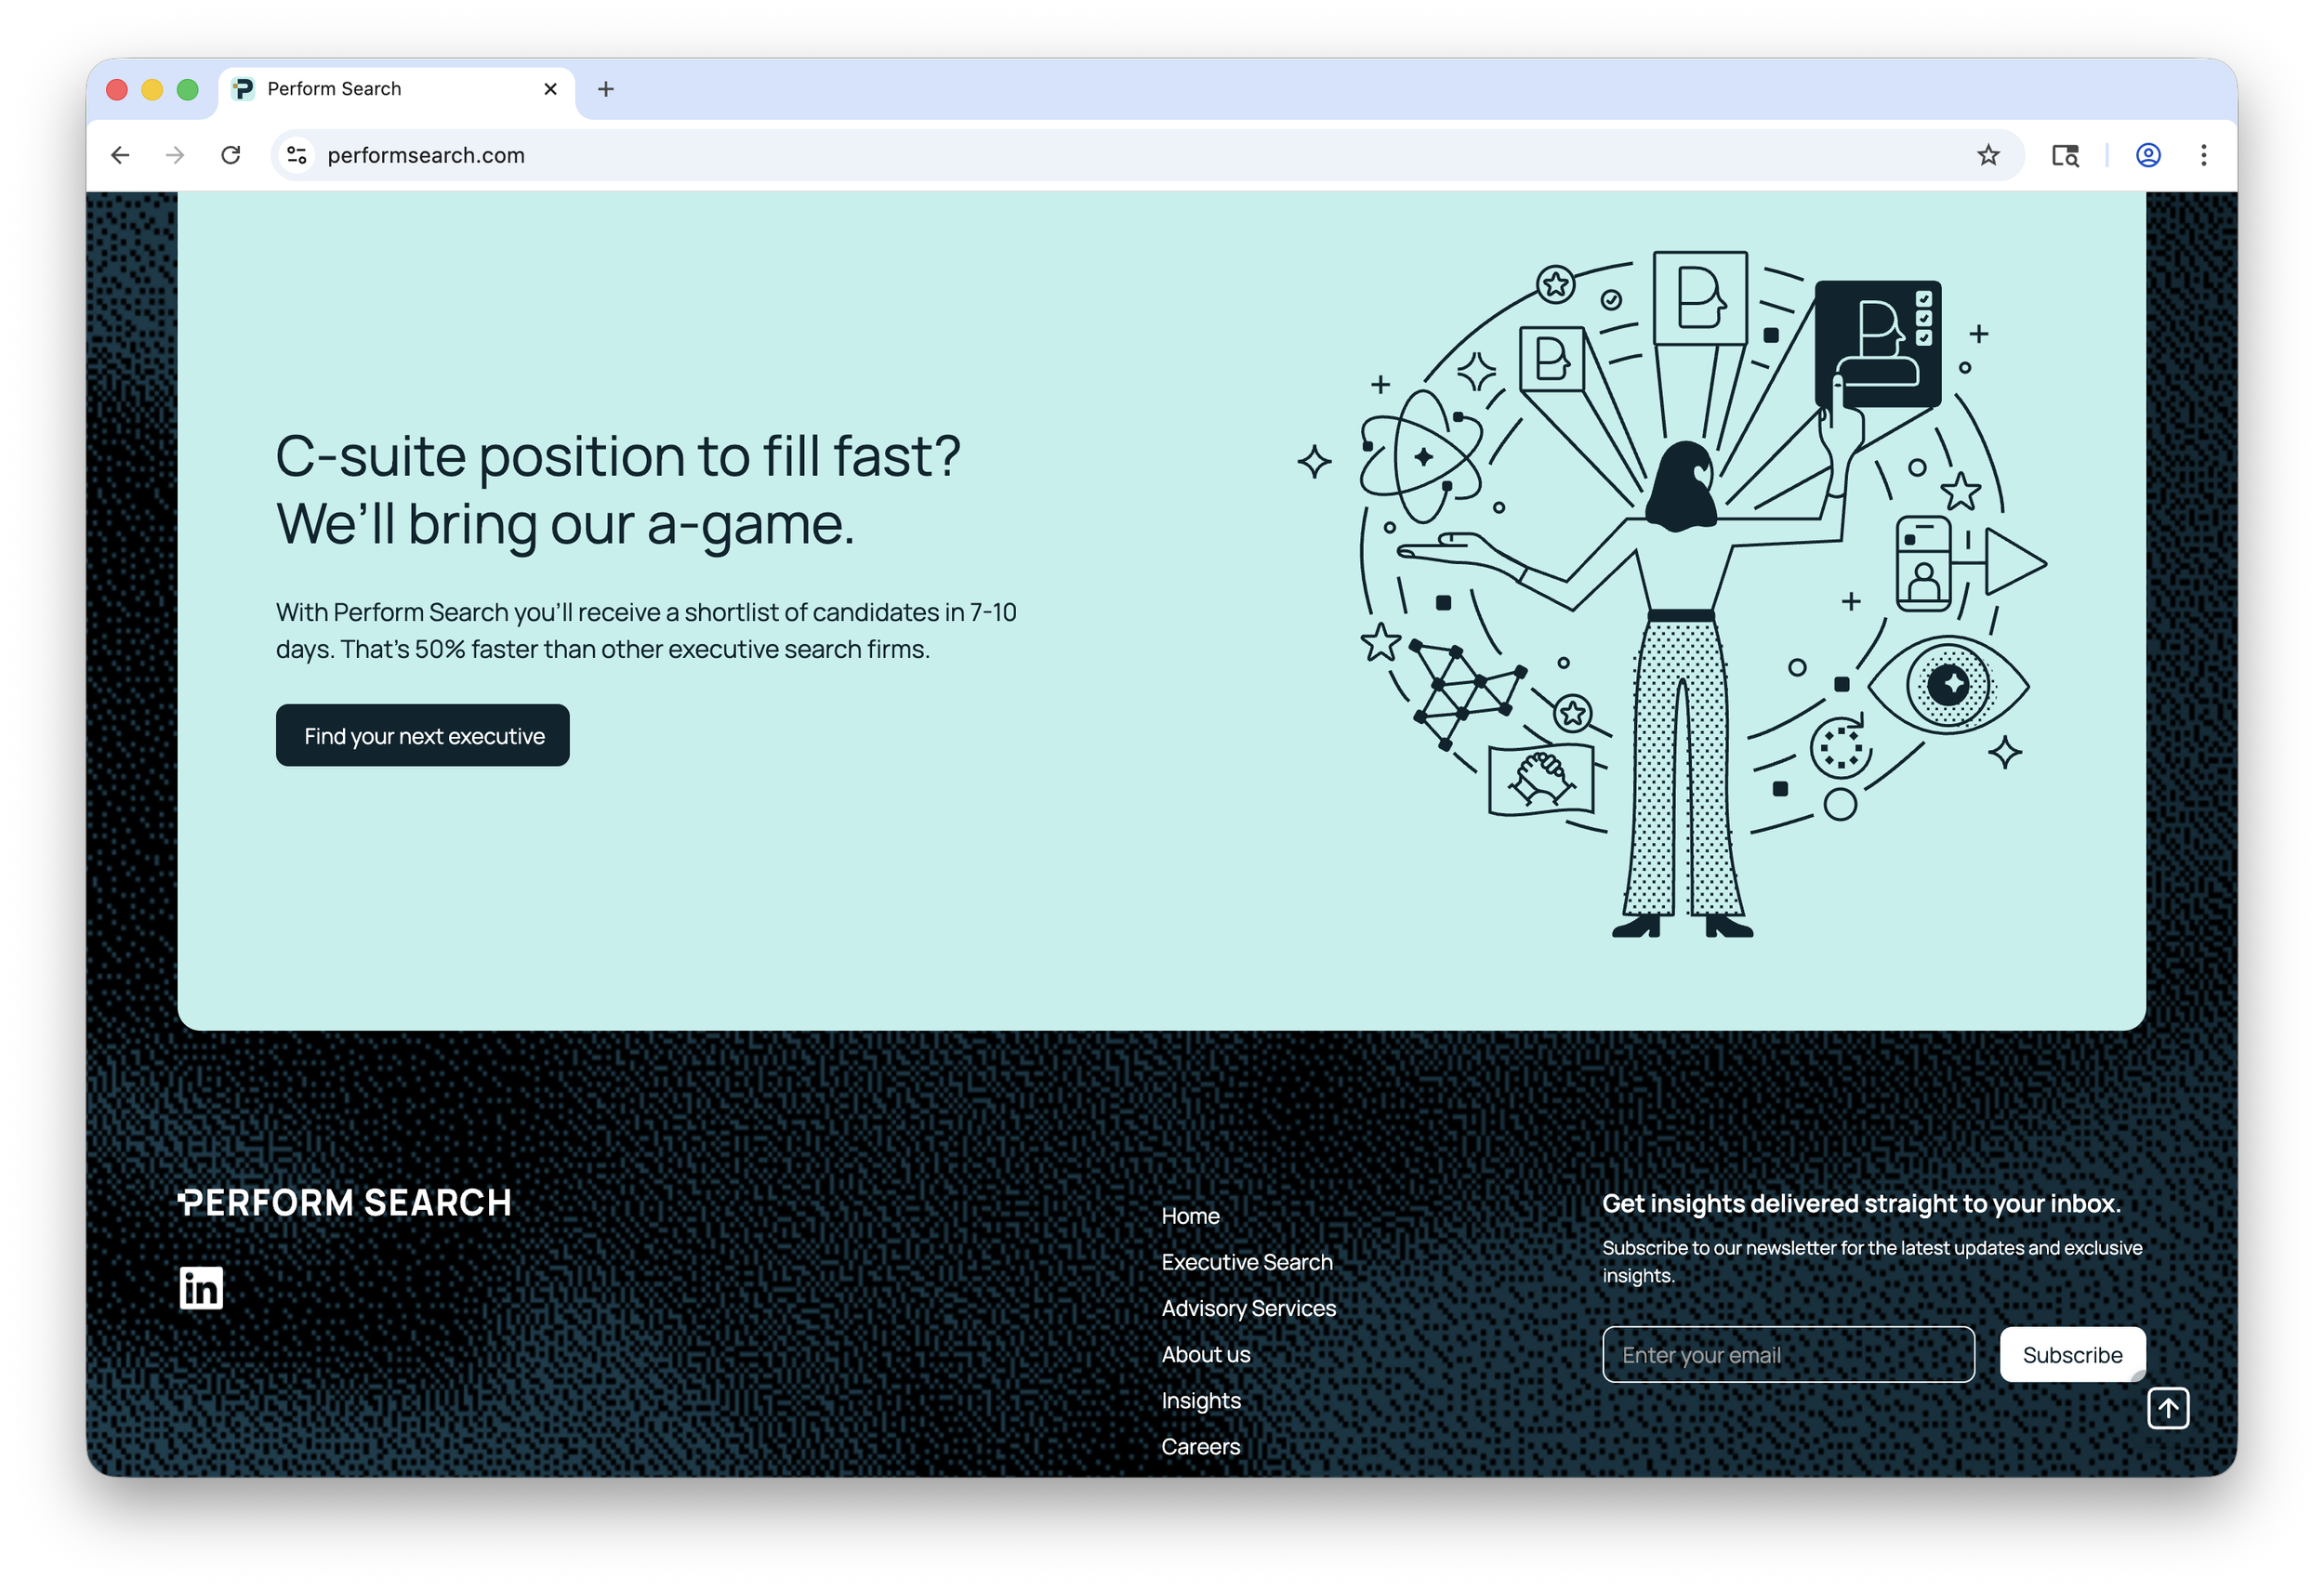Screen dimensions: 2324x1591
Task: Click the browser forward arrow
Action: point(175,155)
